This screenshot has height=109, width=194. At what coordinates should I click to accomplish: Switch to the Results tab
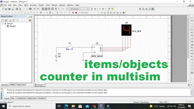(7, 98)
